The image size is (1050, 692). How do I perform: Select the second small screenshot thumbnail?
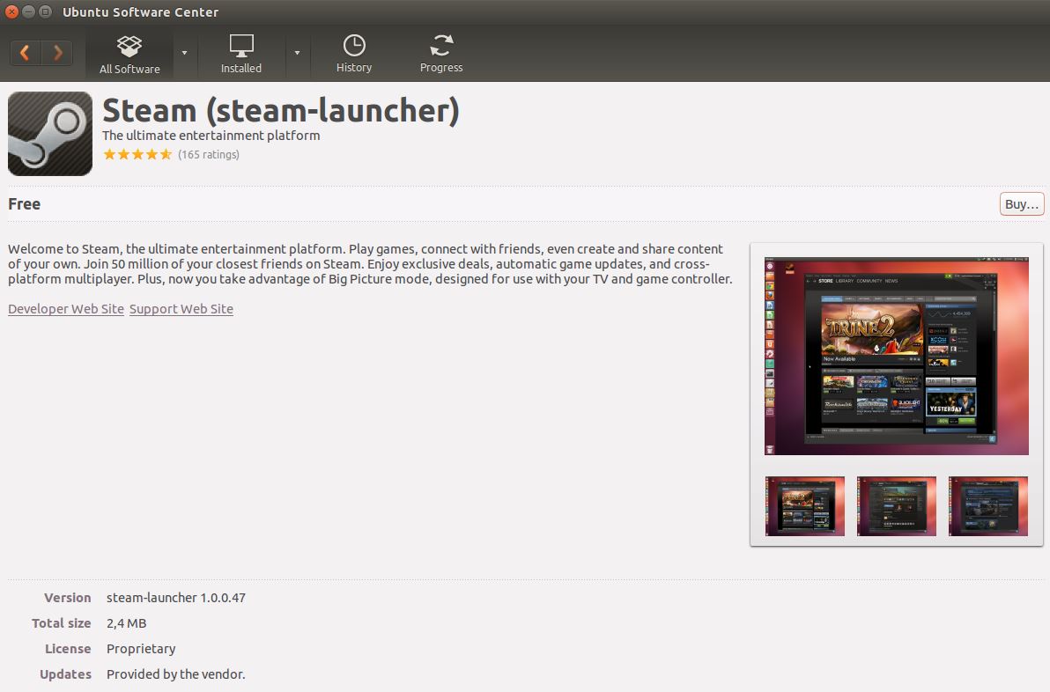897,506
